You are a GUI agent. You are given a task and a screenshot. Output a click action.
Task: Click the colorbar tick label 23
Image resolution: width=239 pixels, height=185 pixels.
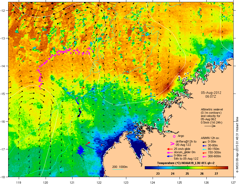tap(158, 174)
